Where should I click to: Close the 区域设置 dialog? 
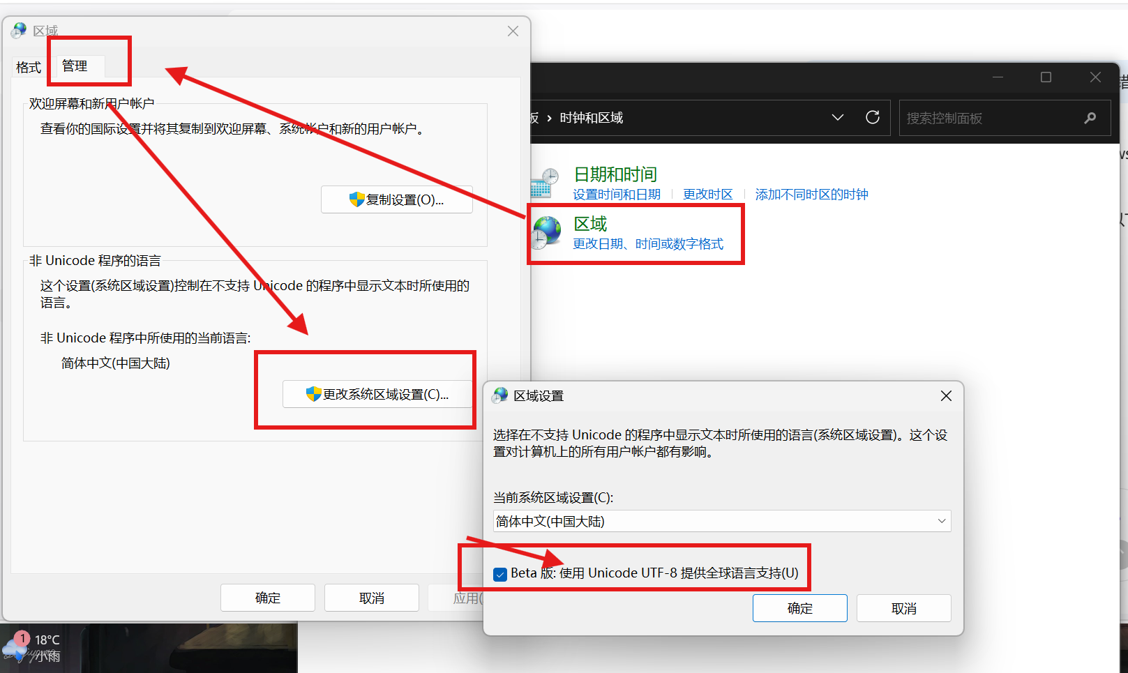tap(946, 395)
